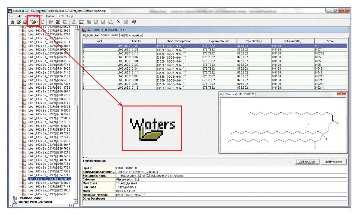This screenshot has width=359, height=215.
Task: Select tree item Liver_HDMSe_003R@836.6047
Action: point(49,145)
